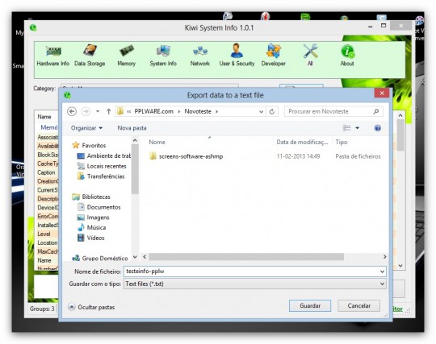Open the Memory section
This screenshot has width=436, height=344.
(x=127, y=56)
